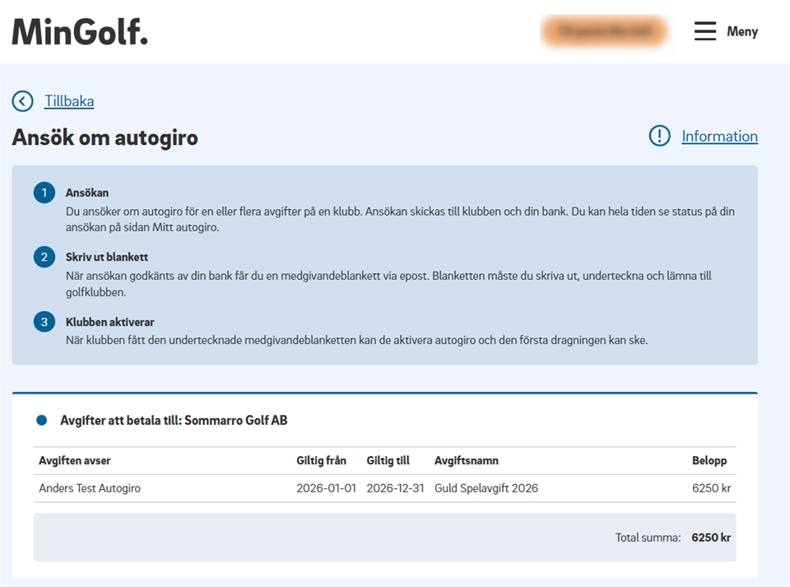The image size is (790, 587).
Task: Click the Avgiften avser column header
Action: [75, 460]
